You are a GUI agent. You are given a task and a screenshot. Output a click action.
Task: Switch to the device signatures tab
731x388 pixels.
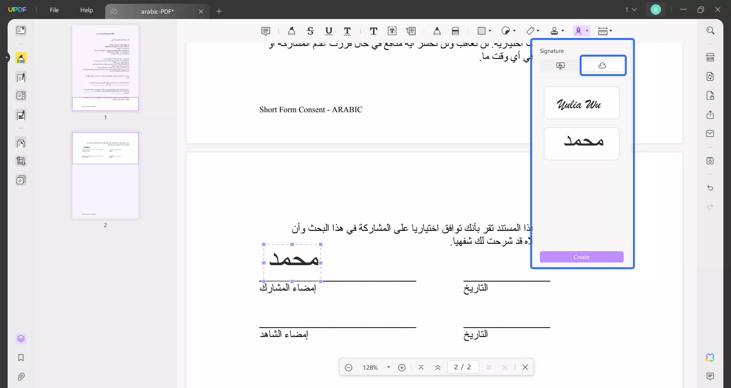pos(560,65)
